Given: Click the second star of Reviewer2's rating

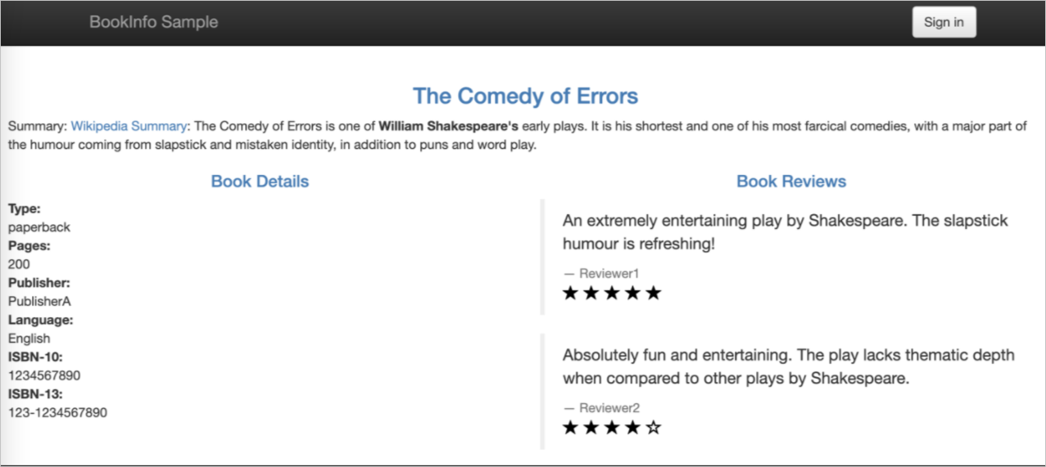Looking at the screenshot, I should [591, 427].
